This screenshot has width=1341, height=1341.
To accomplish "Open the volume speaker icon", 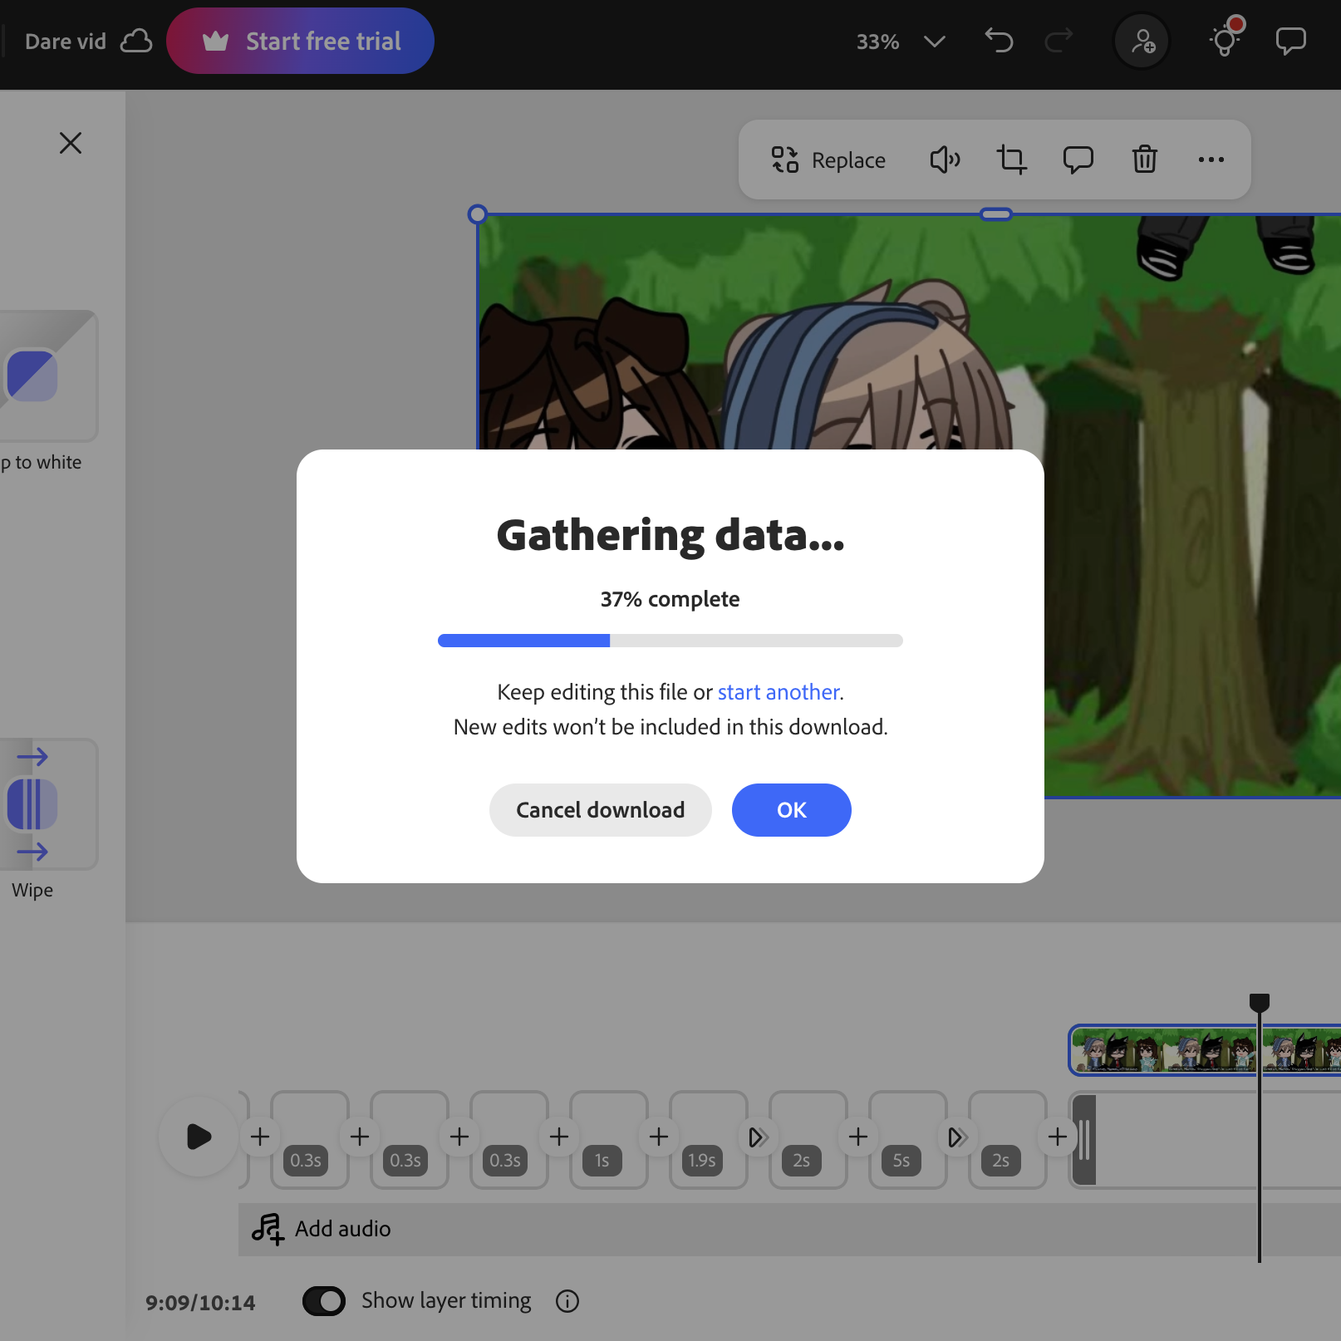I will (x=945, y=160).
